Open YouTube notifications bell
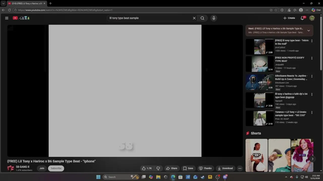 (x=303, y=18)
